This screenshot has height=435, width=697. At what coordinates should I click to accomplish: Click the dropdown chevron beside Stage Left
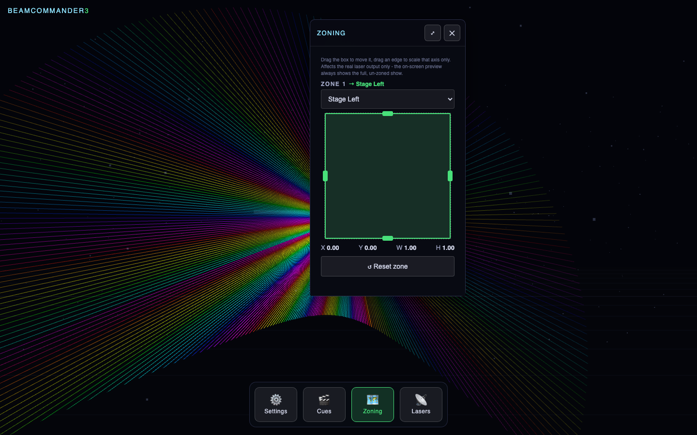pyautogui.click(x=450, y=99)
